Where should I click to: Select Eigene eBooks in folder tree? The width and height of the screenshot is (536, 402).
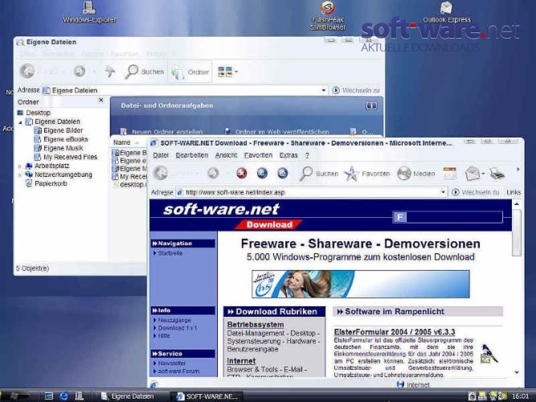coord(66,139)
